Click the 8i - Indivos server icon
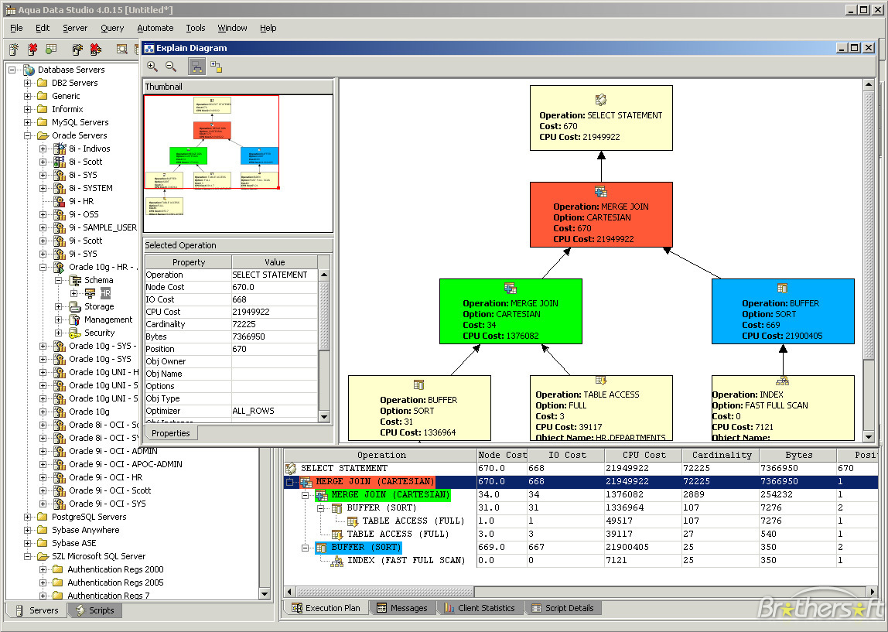Screen dimensions: 888x632 pos(60,149)
